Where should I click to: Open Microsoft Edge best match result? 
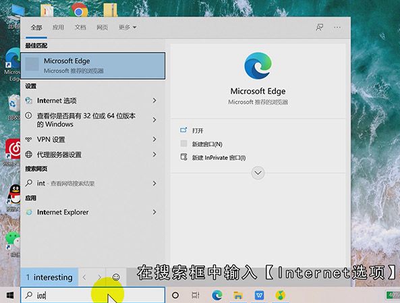point(93,65)
